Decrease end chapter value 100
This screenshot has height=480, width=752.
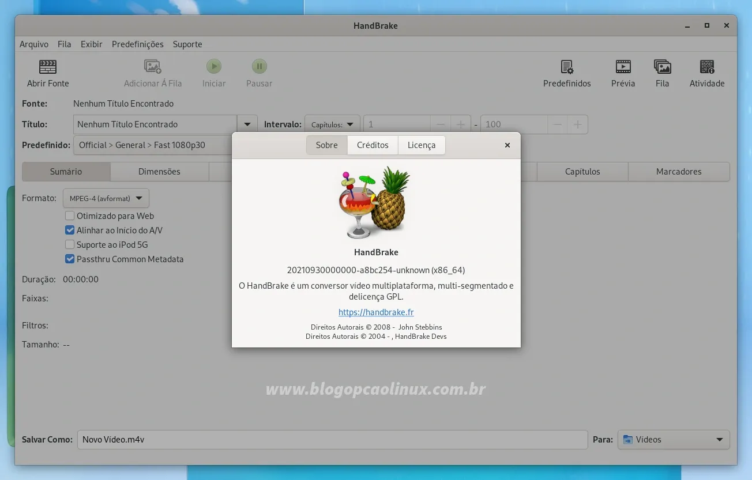[x=558, y=124]
